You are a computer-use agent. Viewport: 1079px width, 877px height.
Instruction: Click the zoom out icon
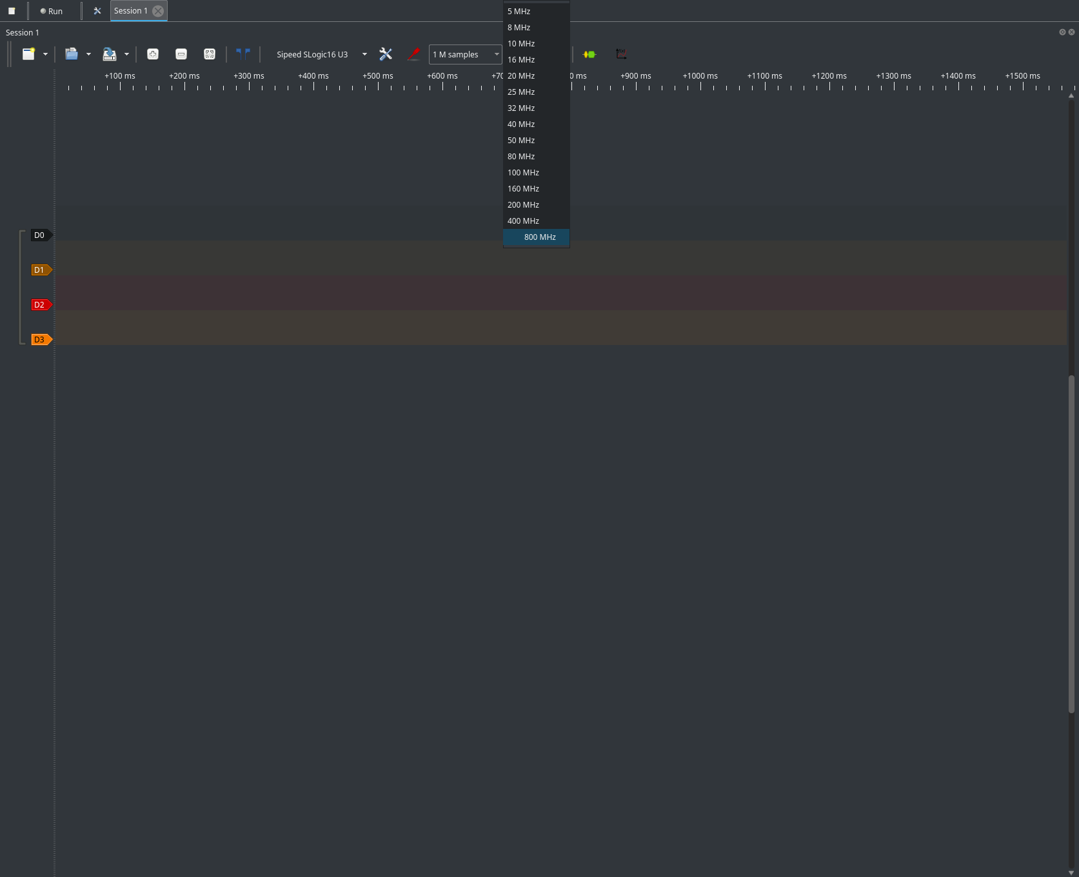point(181,54)
